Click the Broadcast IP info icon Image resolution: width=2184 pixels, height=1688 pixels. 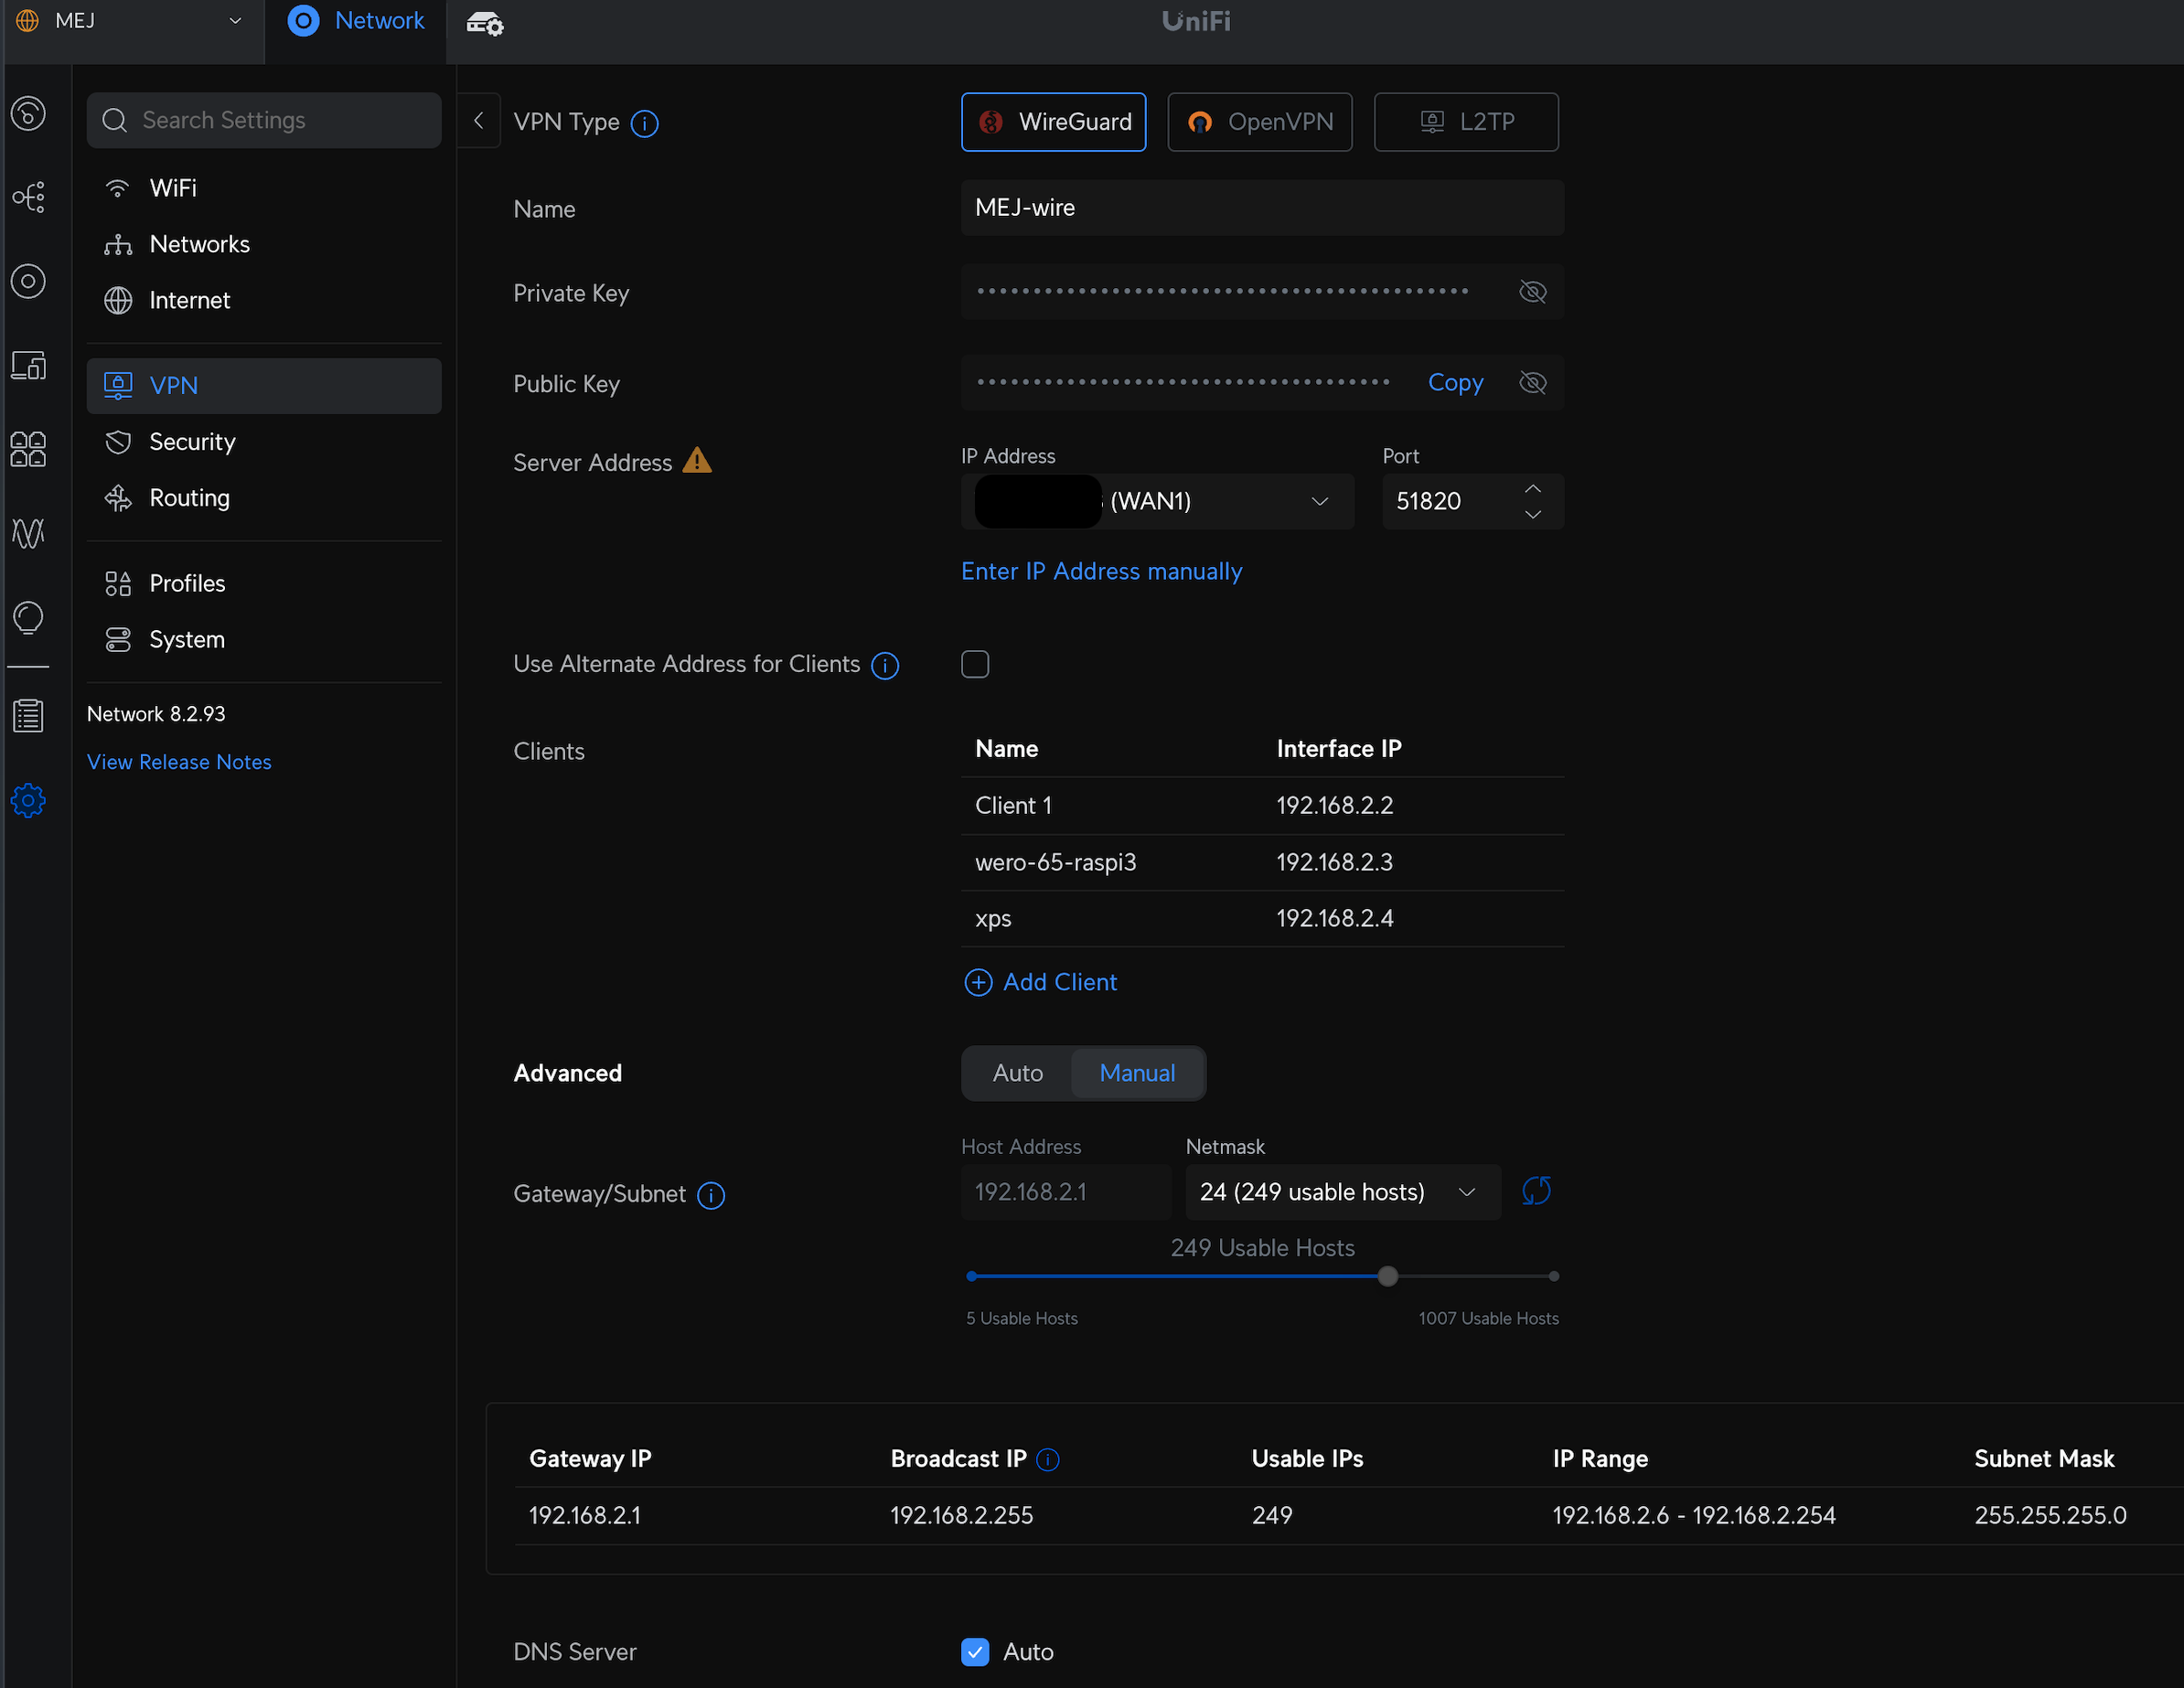1048,1459
